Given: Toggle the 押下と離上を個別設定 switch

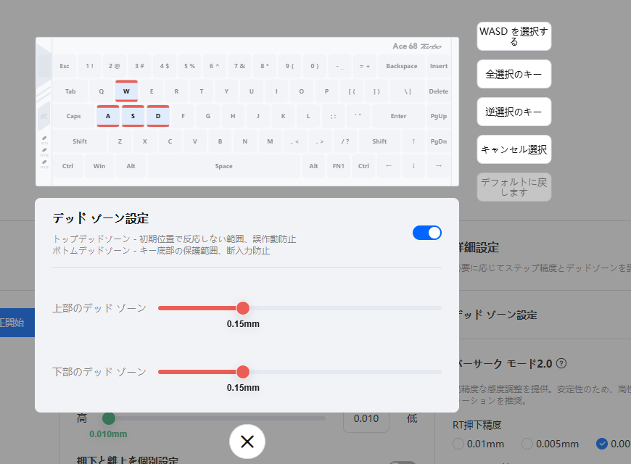Looking at the screenshot, I should coord(403,462).
